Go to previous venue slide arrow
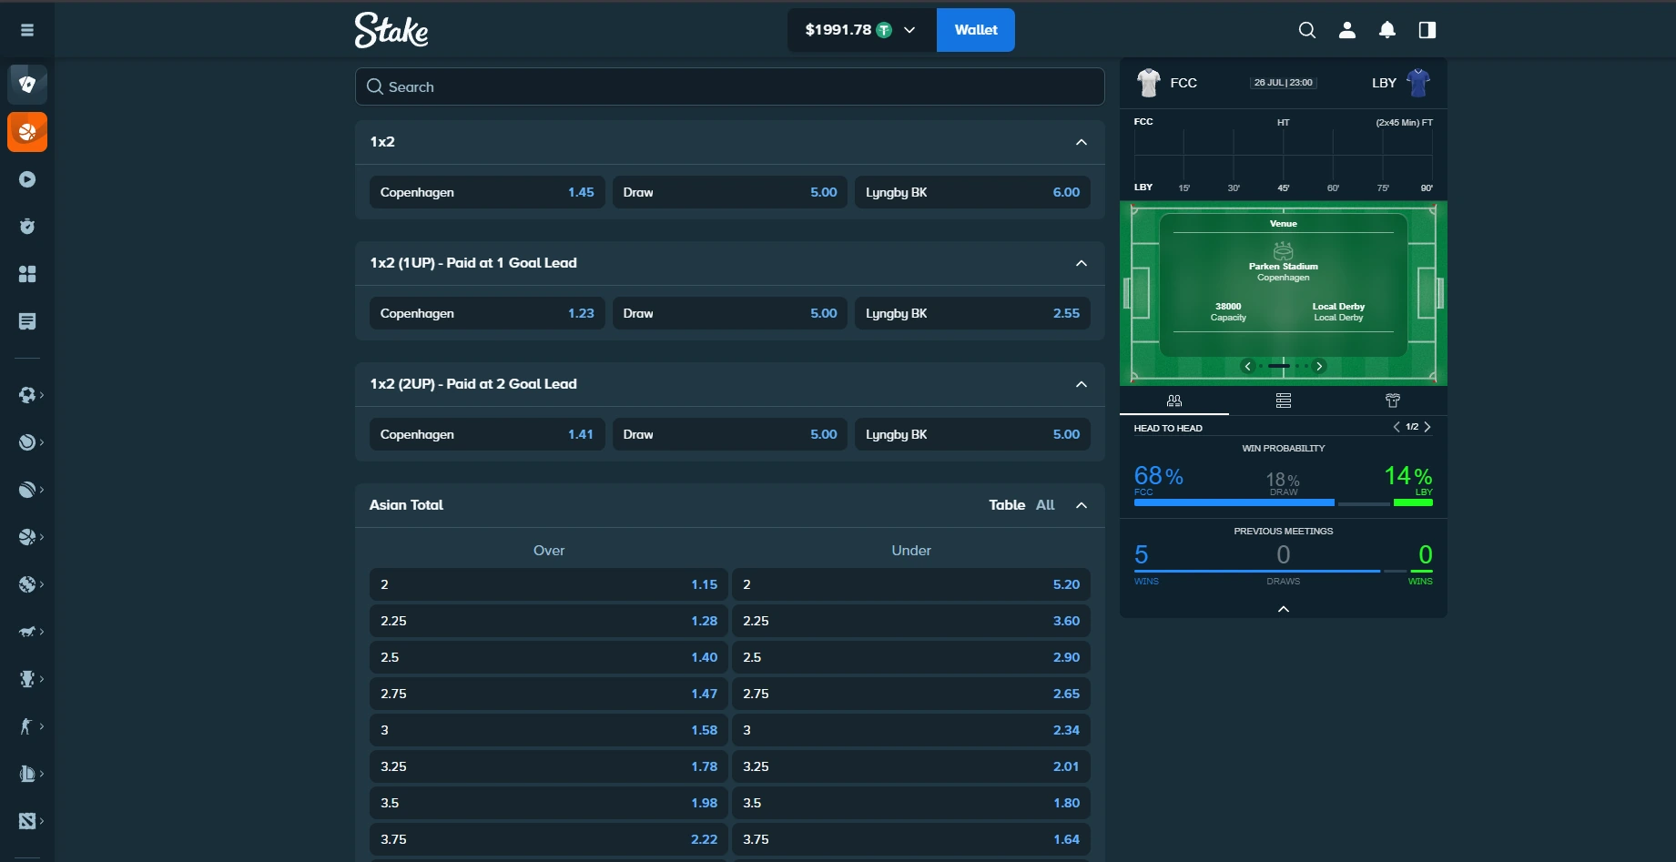1676x862 pixels. tap(1248, 366)
